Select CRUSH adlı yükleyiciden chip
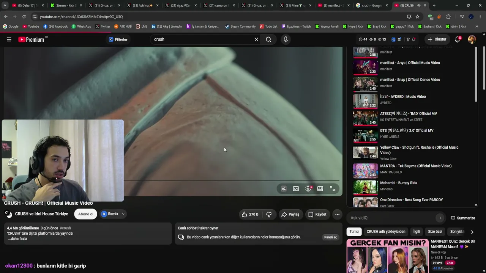This screenshot has height=273, width=486. click(x=386, y=232)
